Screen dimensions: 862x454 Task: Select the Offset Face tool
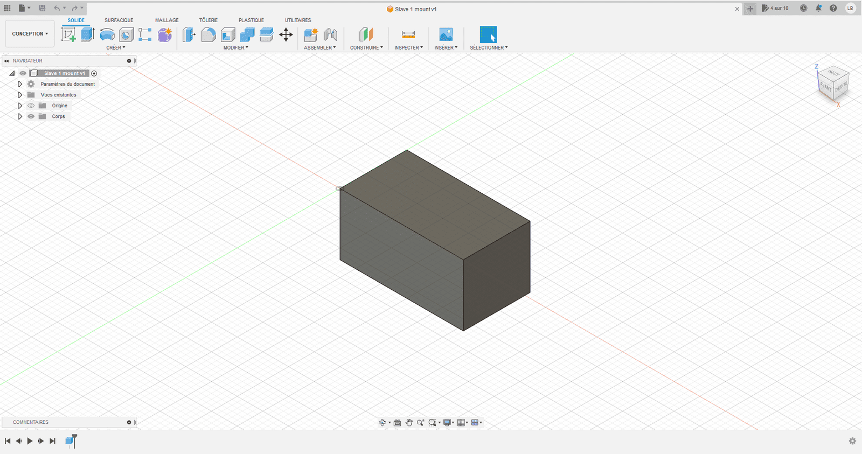coord(267,35)
